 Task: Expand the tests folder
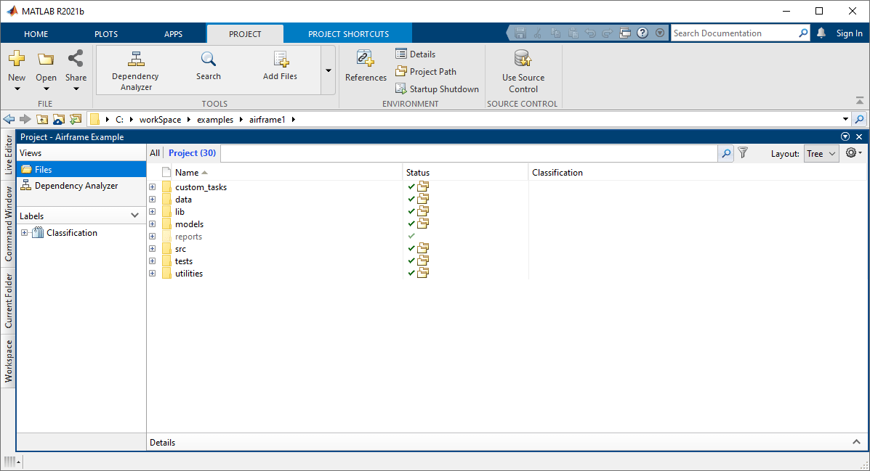[x=153, y=261]
